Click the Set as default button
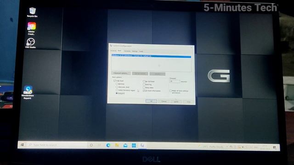The height and width of the screenshot is (165, 294). pyautogui.click(x=140, y=73)
